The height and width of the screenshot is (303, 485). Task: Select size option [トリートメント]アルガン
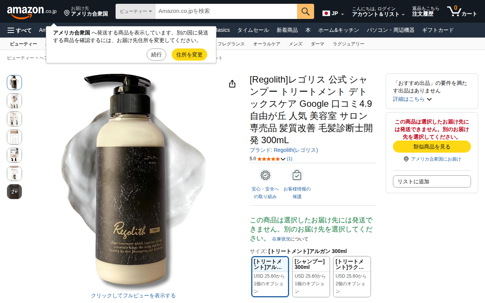pyautogui.click(x=270, y=277)
